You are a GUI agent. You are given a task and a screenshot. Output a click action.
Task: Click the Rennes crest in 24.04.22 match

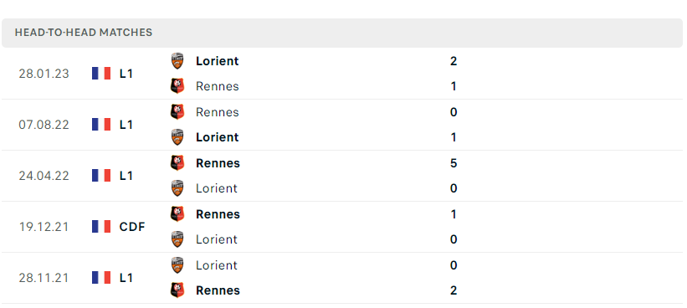click(177, 163)
